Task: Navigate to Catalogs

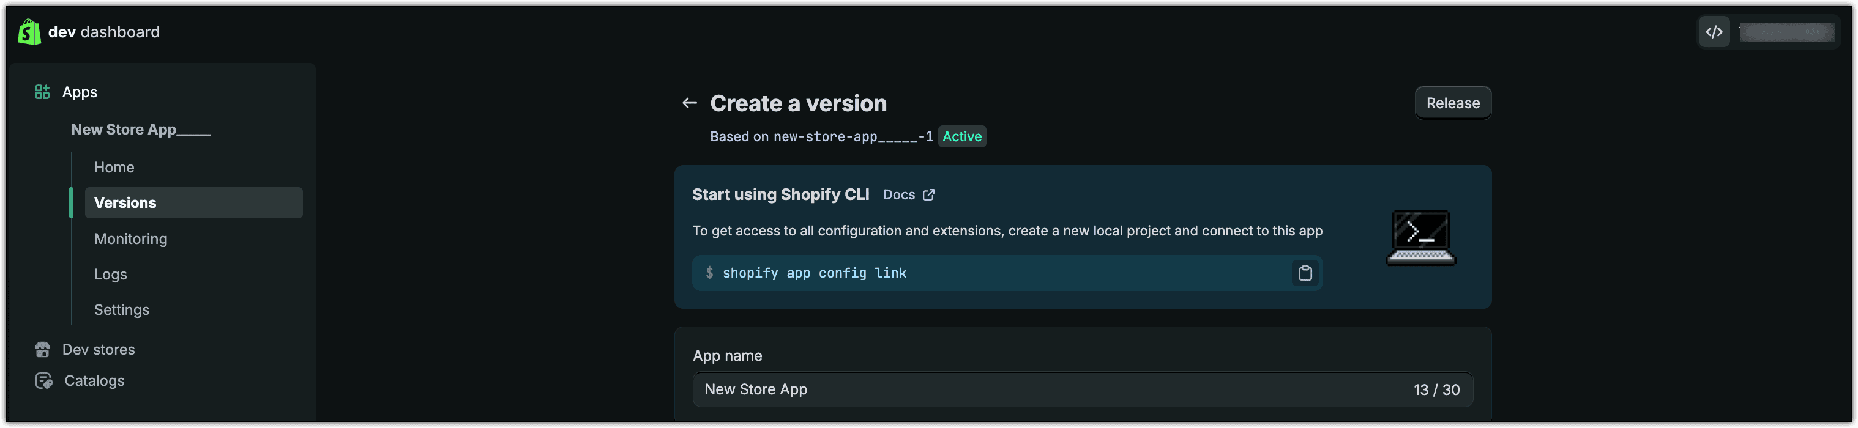Action: (x=94, y=380)
